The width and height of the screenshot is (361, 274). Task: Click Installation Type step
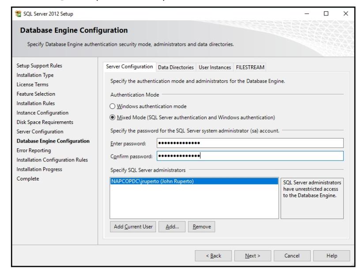coord(35,75)
